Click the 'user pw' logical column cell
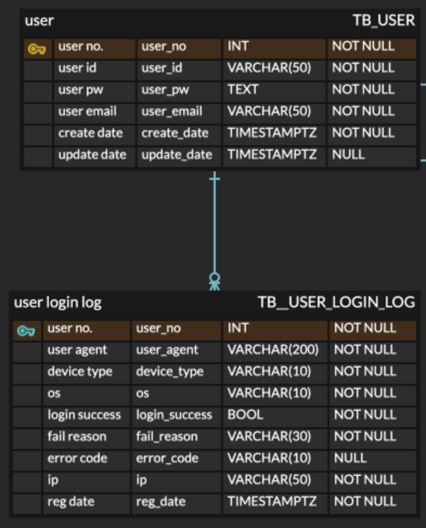 95,92
